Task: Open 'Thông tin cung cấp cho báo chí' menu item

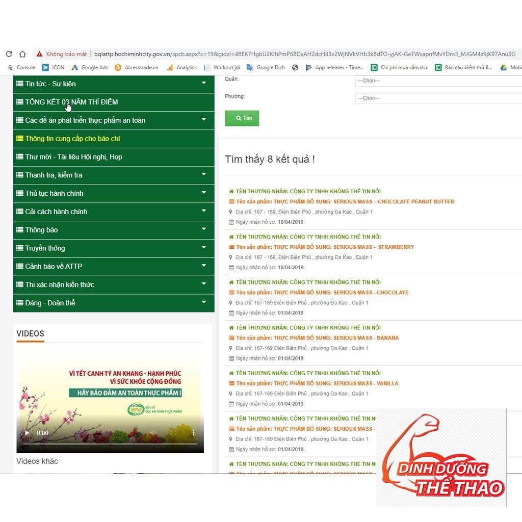Action: point(72,139)
